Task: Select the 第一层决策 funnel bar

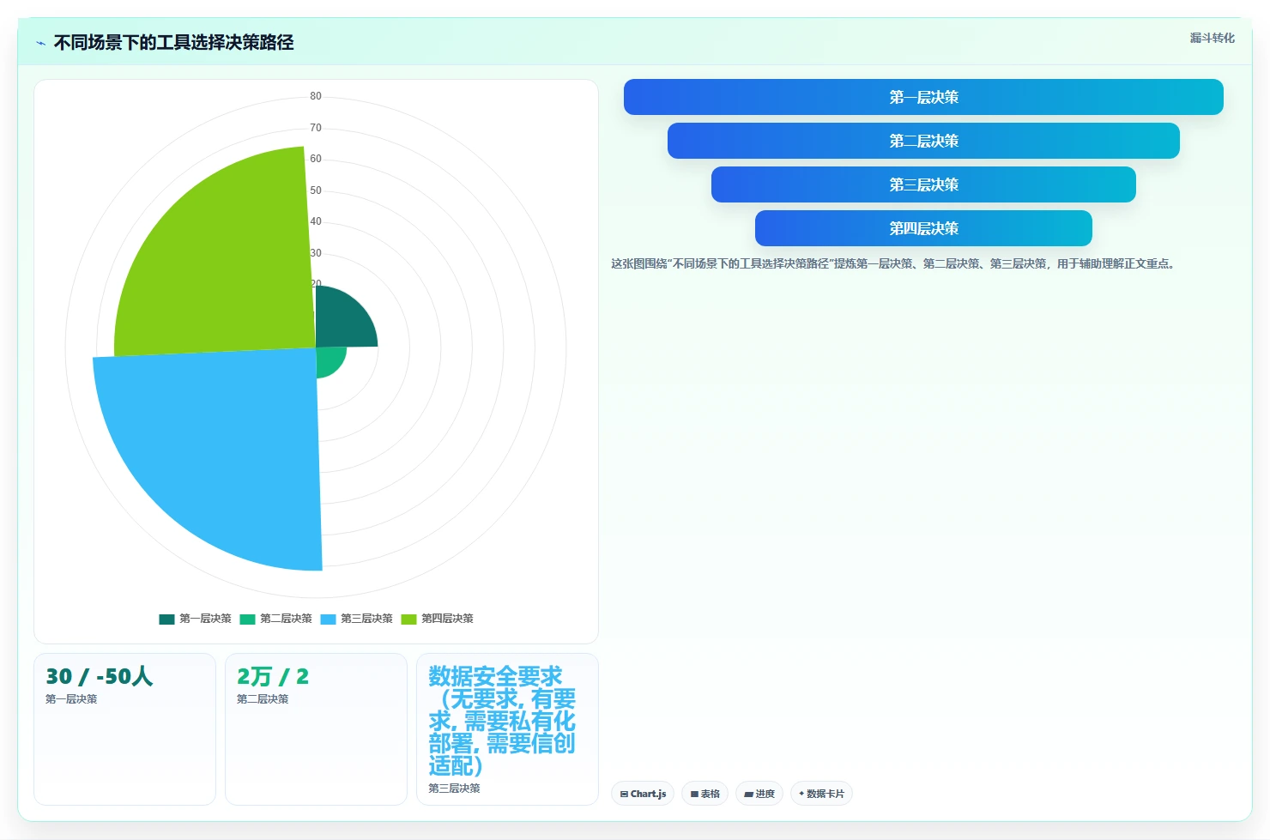Action: pos(923,97)
